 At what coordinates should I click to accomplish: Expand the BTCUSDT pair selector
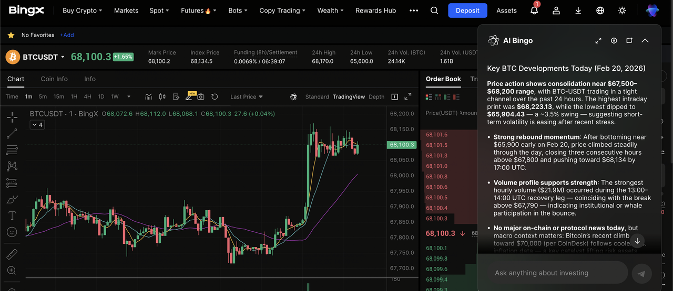pyautogui.click(x=63, y=57)
